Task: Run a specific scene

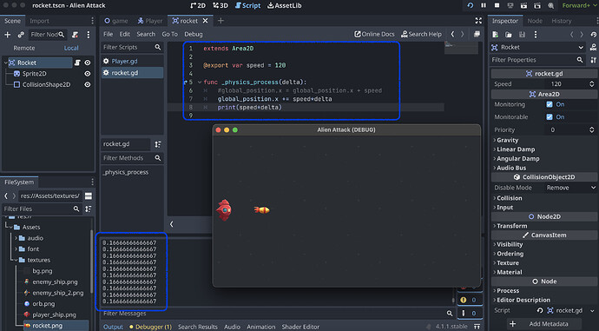Action: (537, 5)
